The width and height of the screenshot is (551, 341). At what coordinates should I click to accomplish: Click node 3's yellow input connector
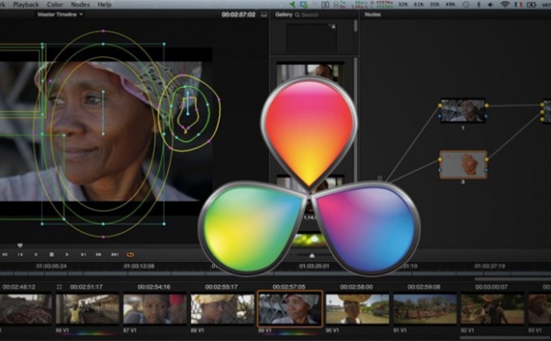440,159
